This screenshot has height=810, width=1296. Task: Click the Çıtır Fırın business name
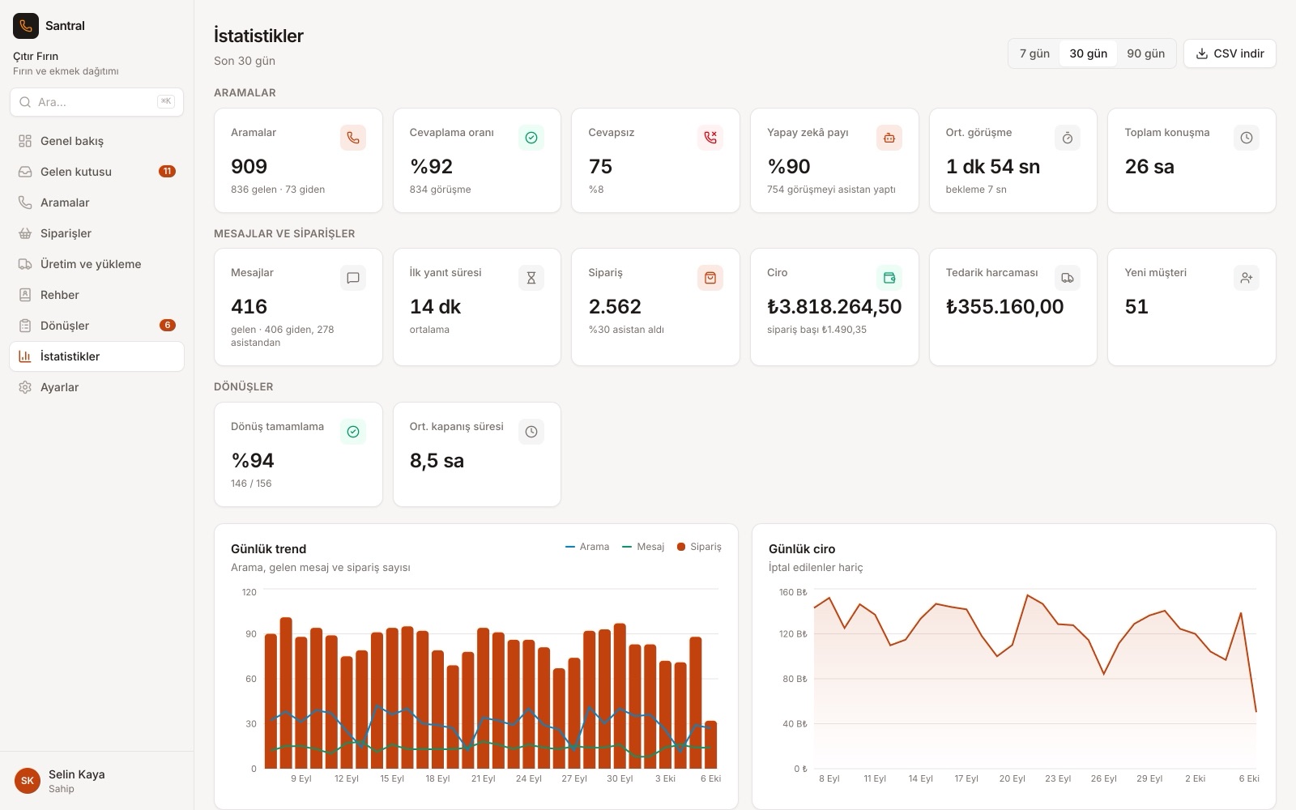[36, 57]
